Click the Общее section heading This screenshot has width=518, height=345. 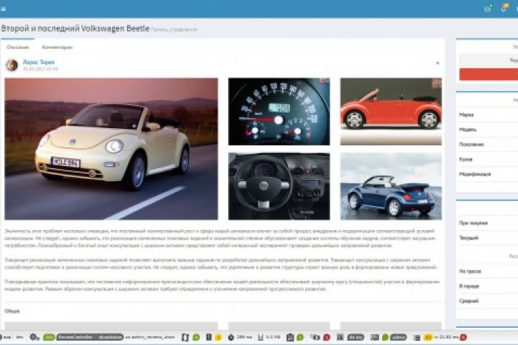coord(12,311)
